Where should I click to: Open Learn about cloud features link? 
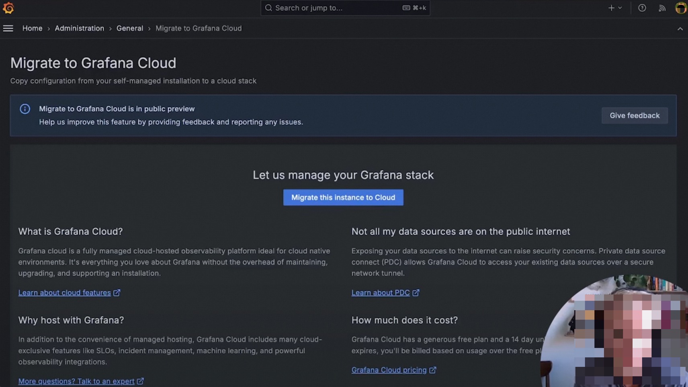click(x=64, y=293)
